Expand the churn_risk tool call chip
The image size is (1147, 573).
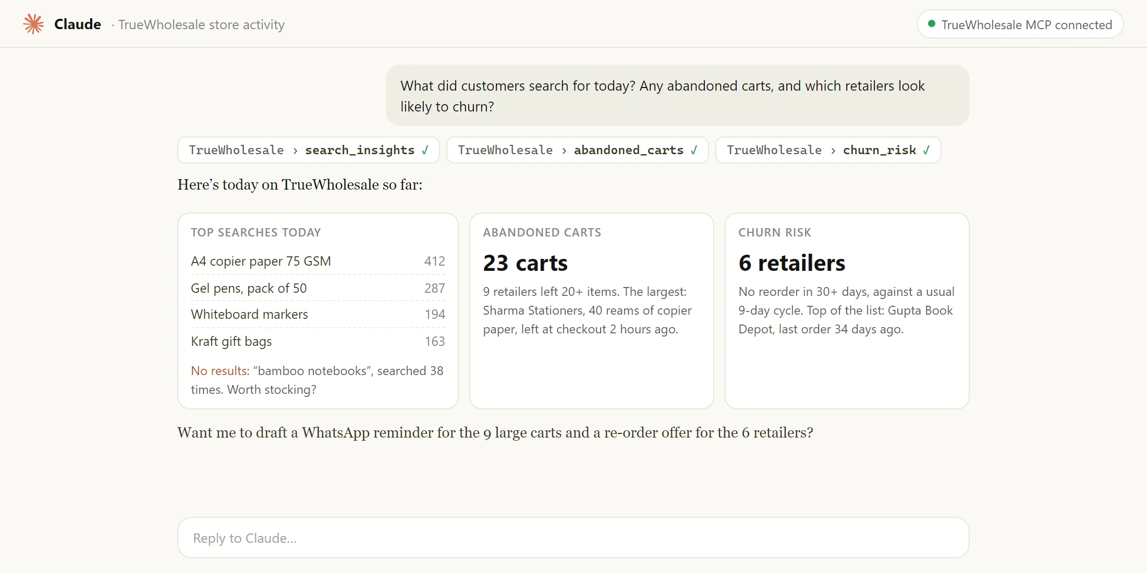point(828,150)
